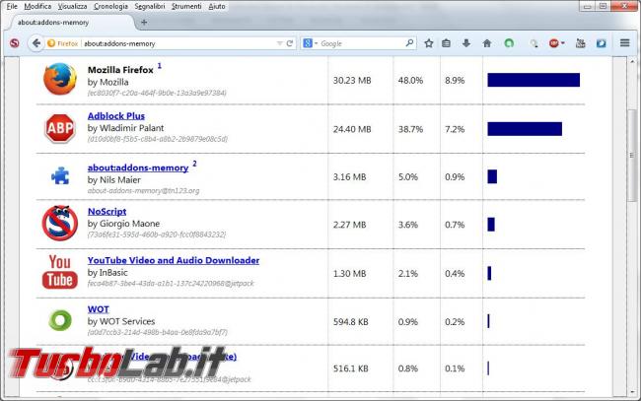Image resolution: width=641 pixels, height=401 pixels.
Task: Click the grey magnifier toolbar icon
Action: point(534,43)
